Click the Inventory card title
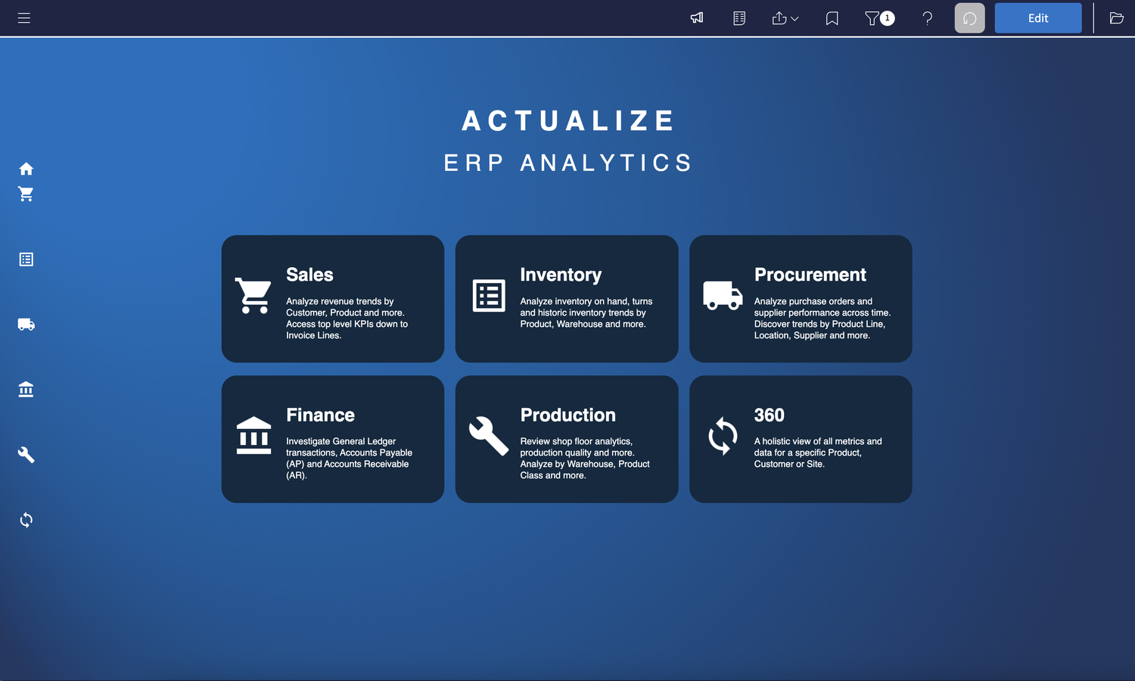Screen dimensions: 1135x681 click(x=561, y=275)
